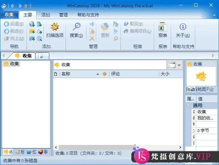Click the 评论 column header
The height and width of the screenshot is (165, 219).
click(x=134, y=74)
